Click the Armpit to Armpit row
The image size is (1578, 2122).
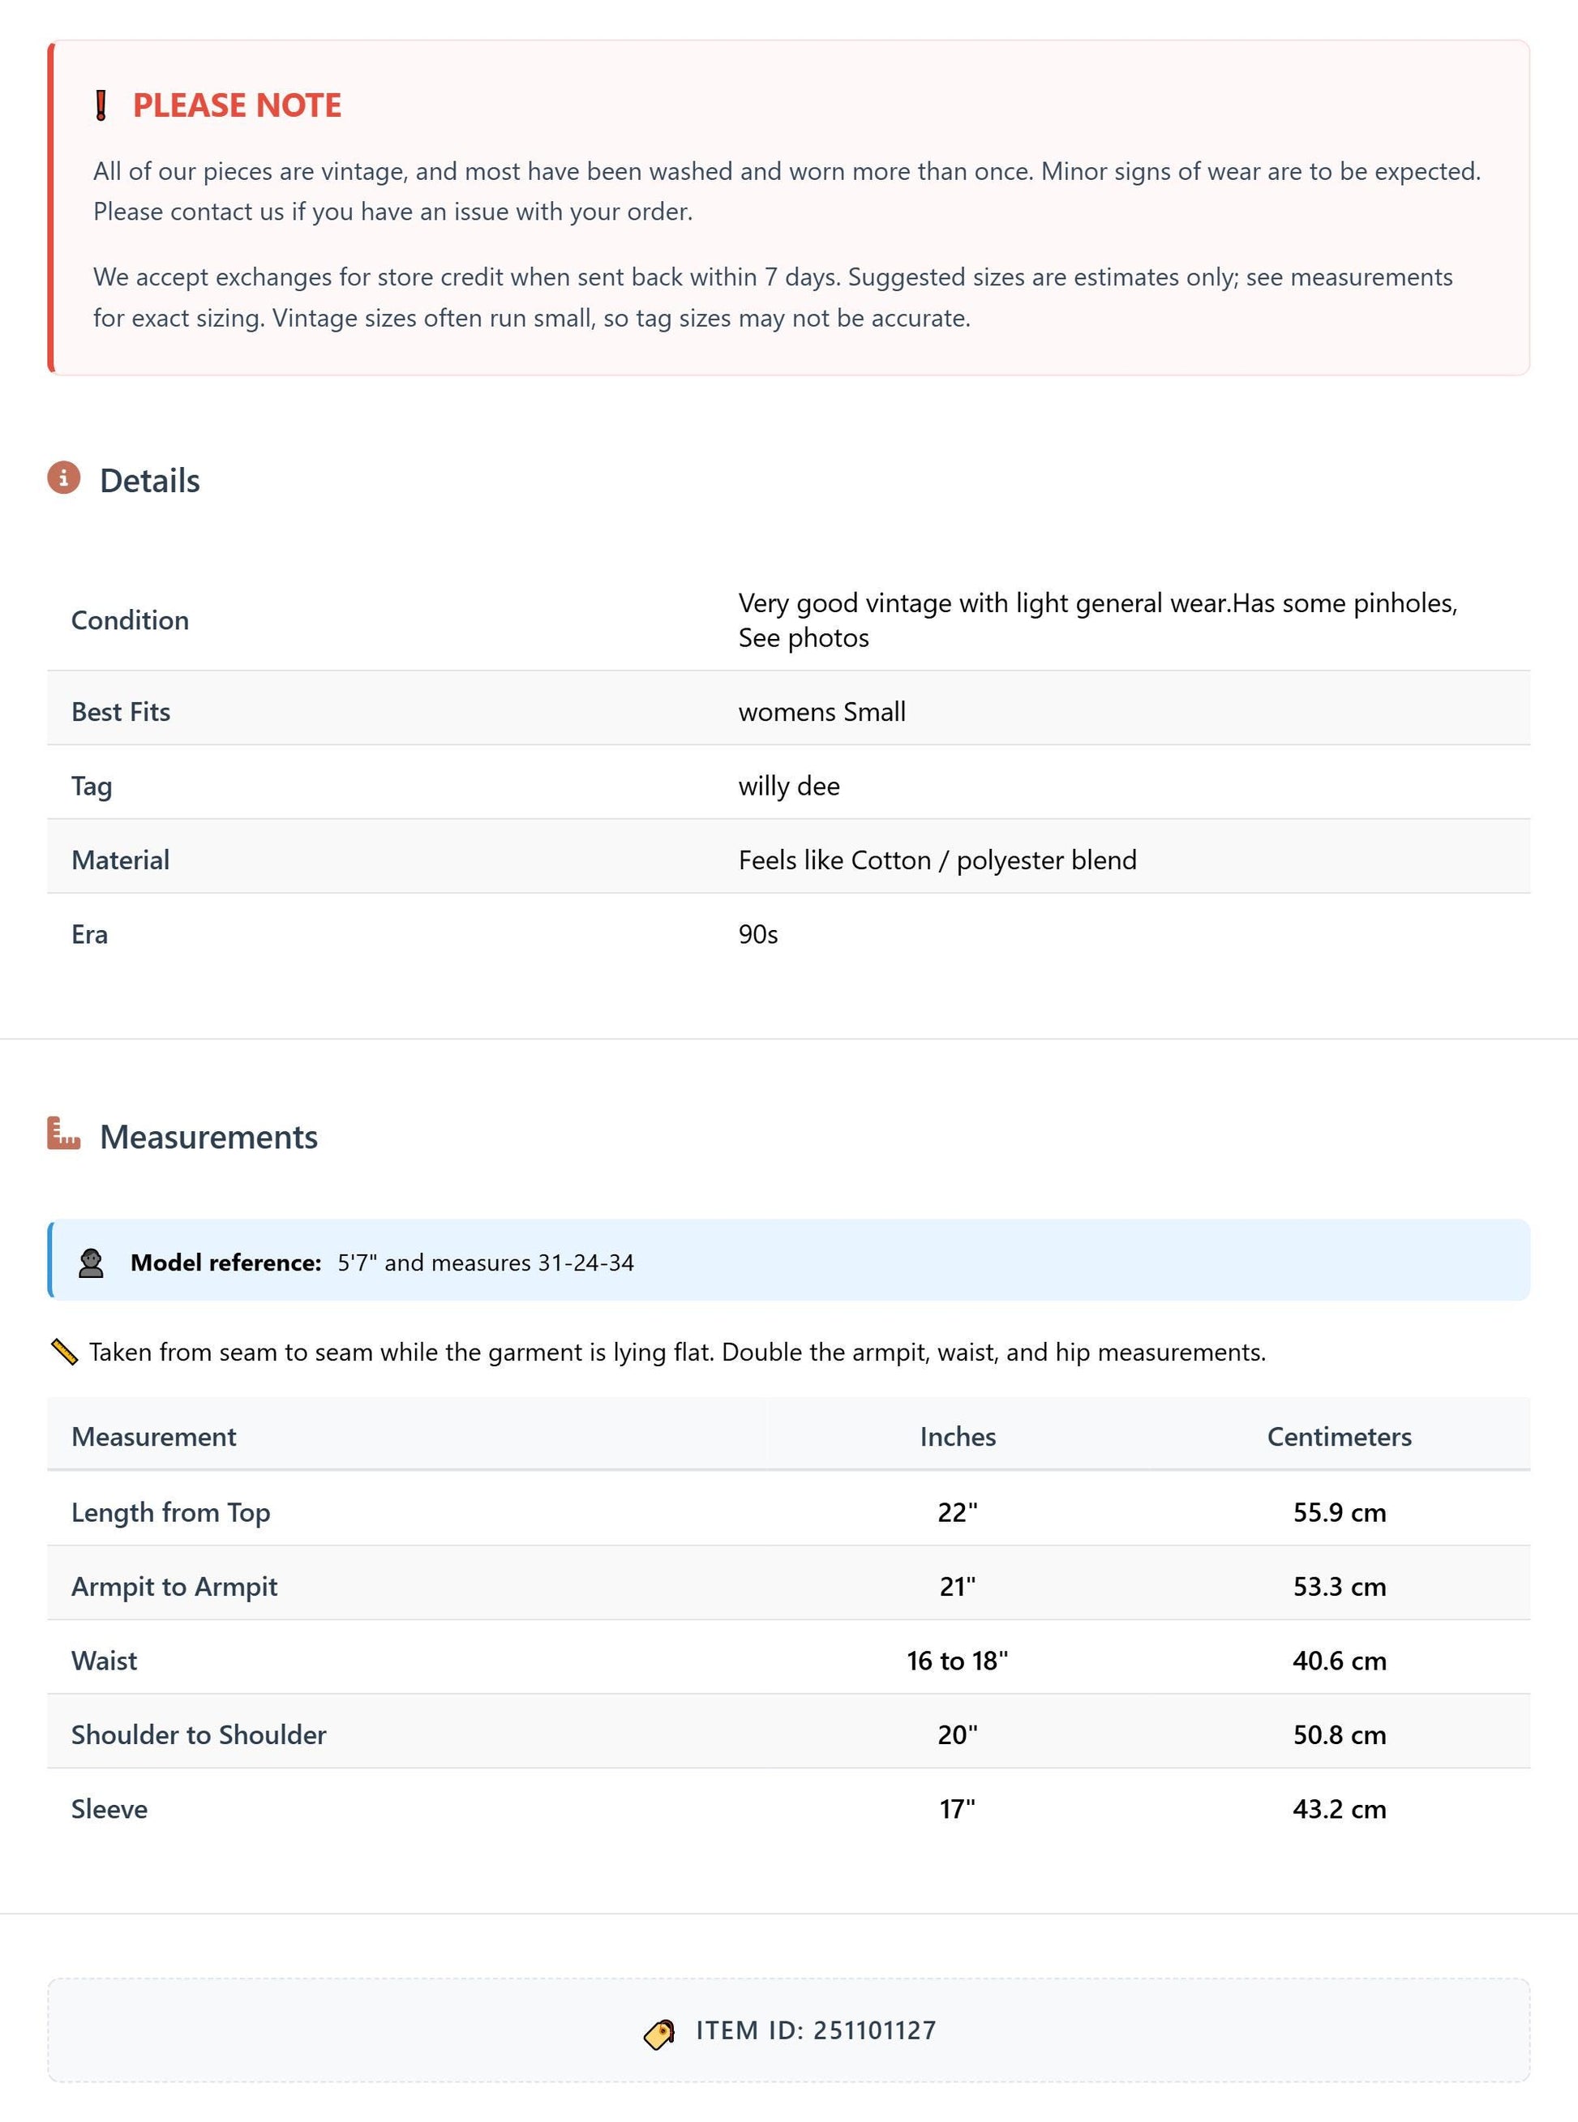789,1586
